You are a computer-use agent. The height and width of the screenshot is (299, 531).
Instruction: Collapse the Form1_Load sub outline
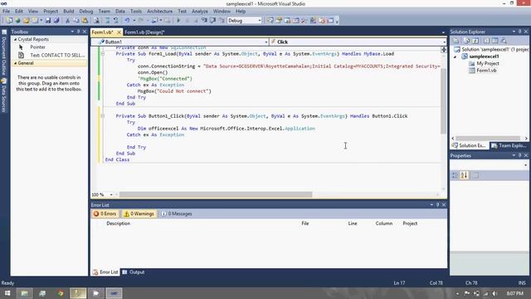pos(103,53)
